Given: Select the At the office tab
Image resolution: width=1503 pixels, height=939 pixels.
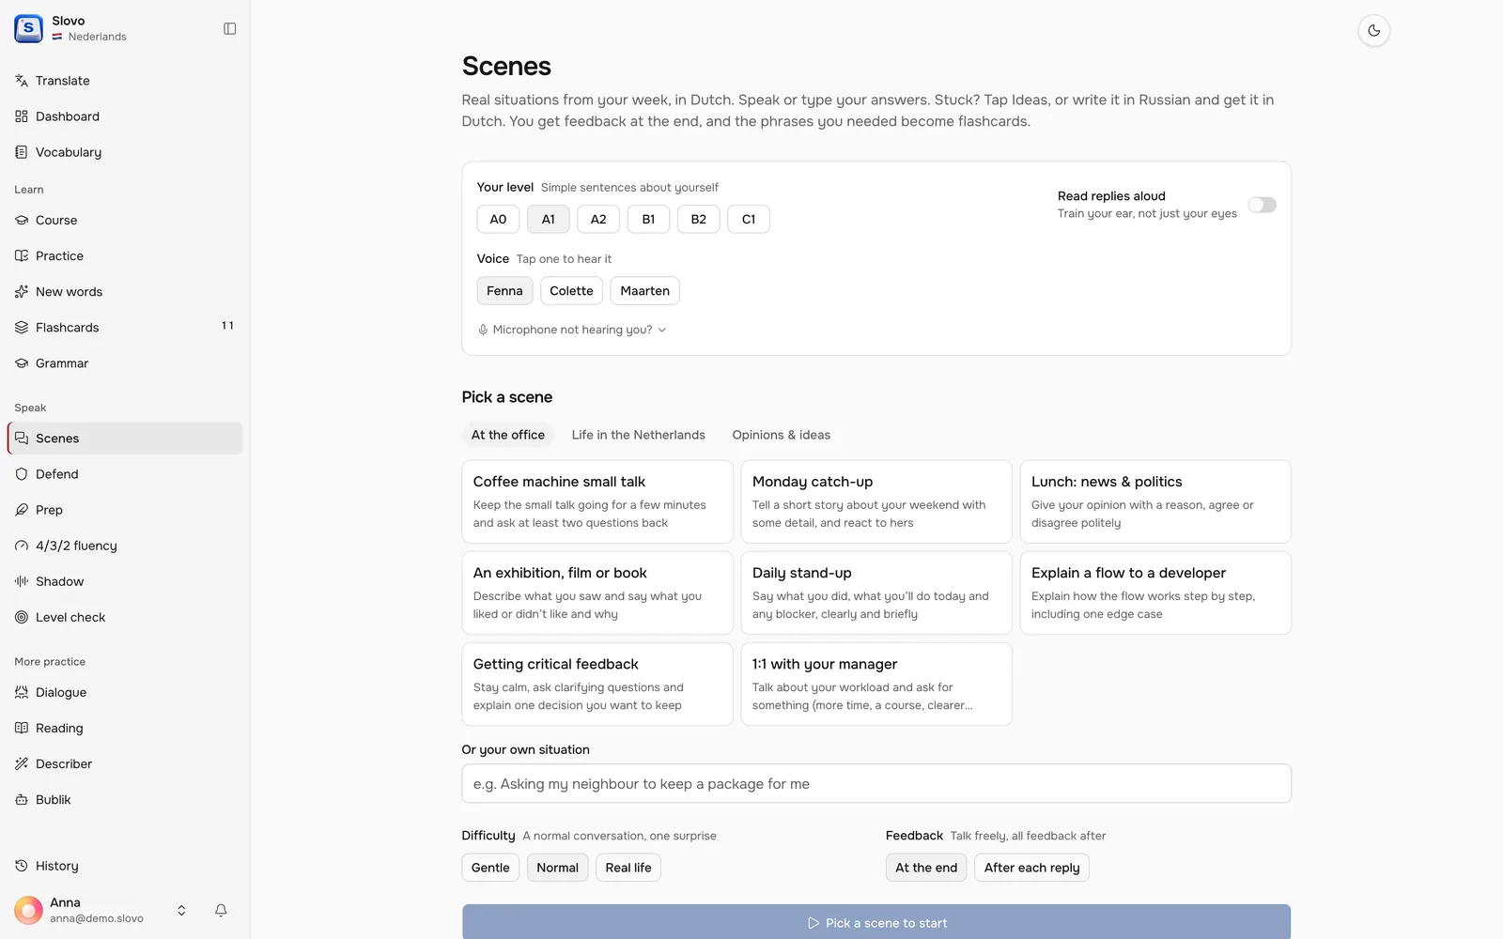Looking at the screenshot, I should pos(508,435).
